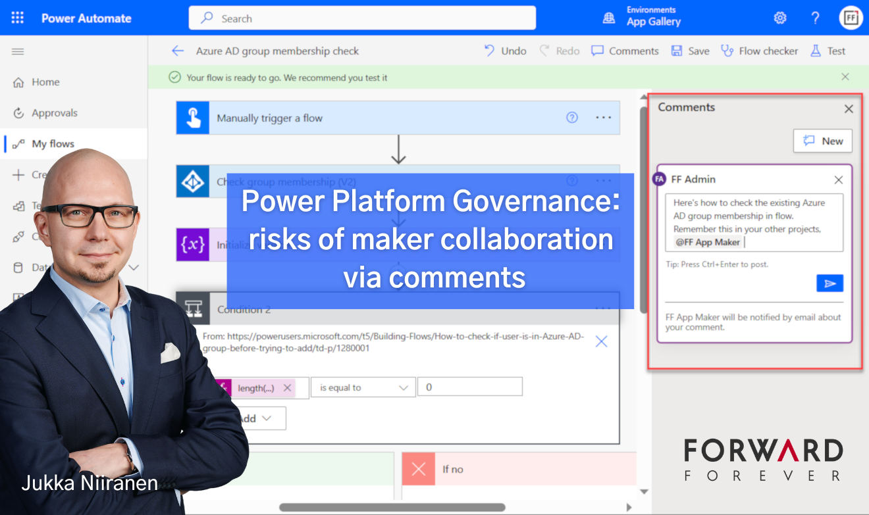Open the FF account avatar
This screenshot has width=869, height=515.
point(851,18)
